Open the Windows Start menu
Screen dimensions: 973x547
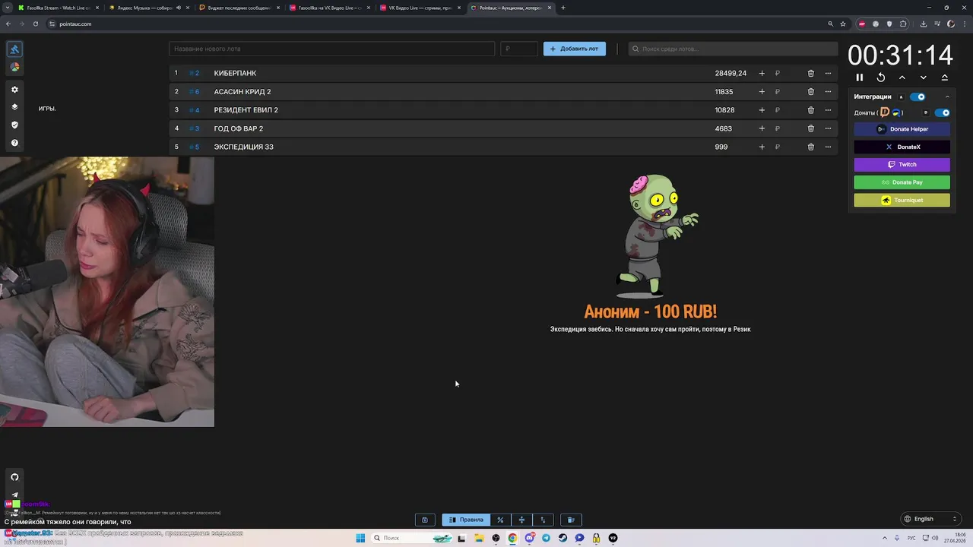point(360,538)
